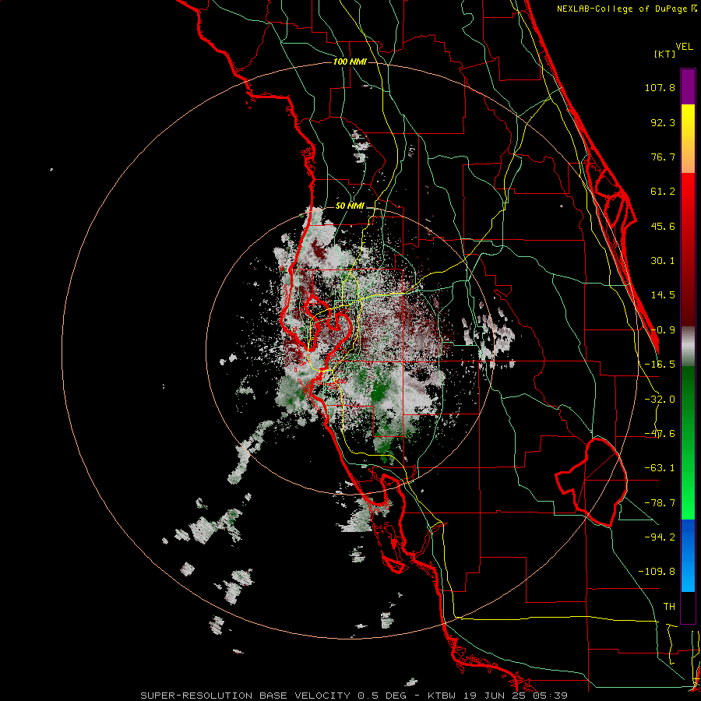Select the -32.0 scale value
This screenshot has height=701, width=701.
pos(660,400)
